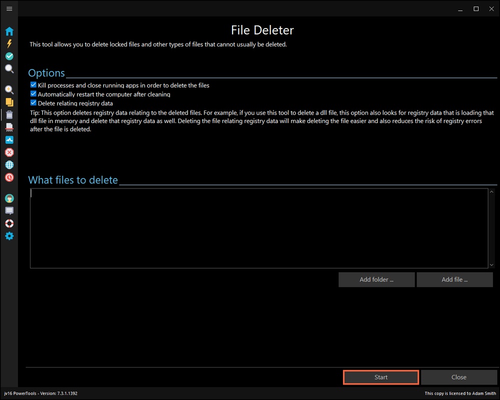Open settings via blue gear icon
Viewport: 500px width, 400px height.
[9, 236]
